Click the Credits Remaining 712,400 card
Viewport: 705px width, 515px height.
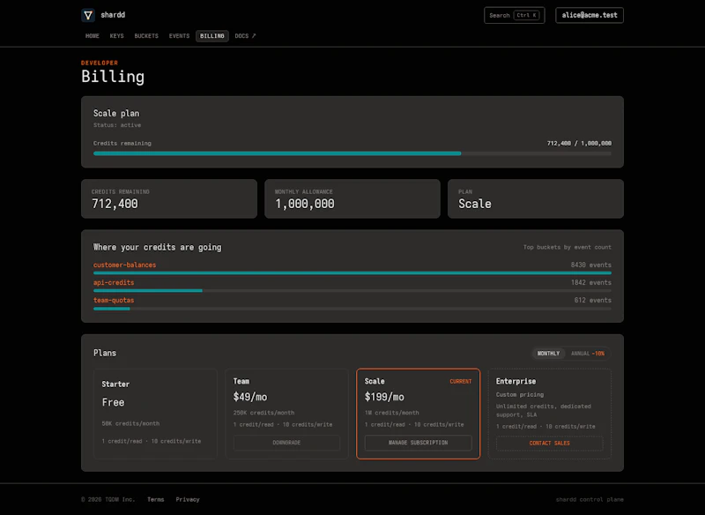tap(169, 198)
